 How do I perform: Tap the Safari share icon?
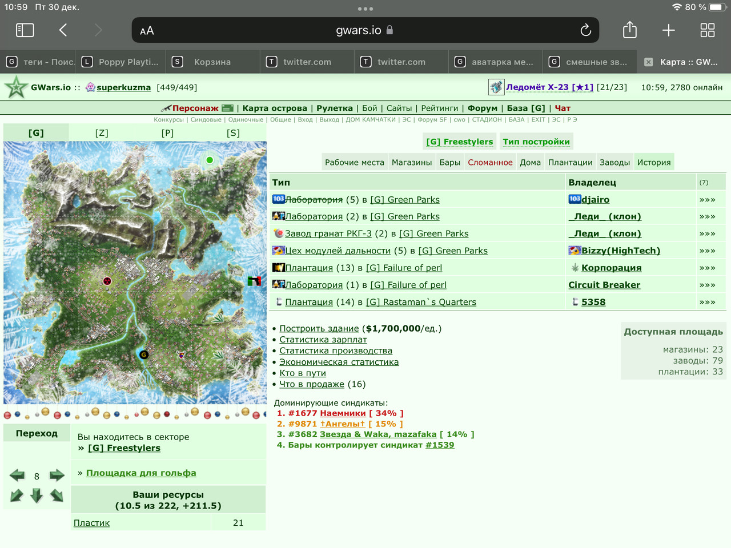click(x=629, y=30)
